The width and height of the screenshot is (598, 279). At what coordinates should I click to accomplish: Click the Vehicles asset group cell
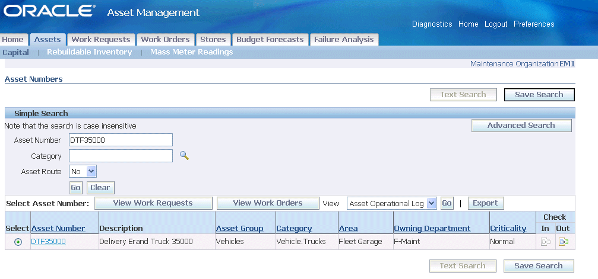(x=230, y=242)
